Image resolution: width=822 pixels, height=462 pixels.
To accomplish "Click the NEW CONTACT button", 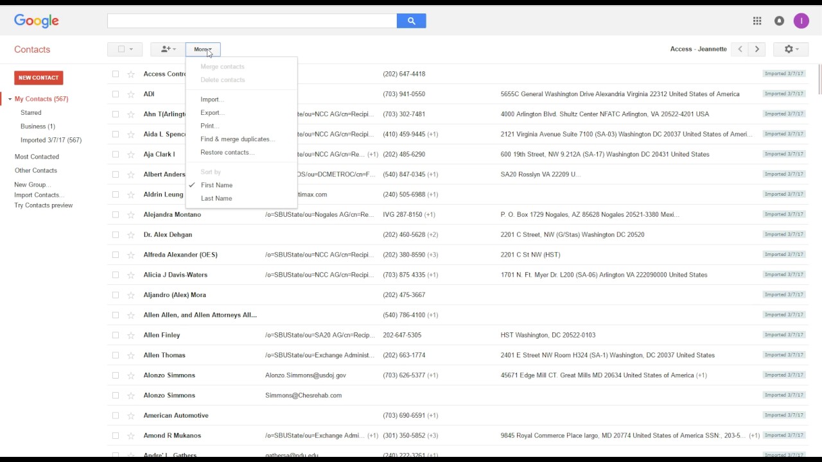I will pyautogui.click(x=39, y=78).
